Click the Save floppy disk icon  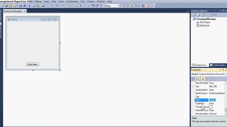21,6
